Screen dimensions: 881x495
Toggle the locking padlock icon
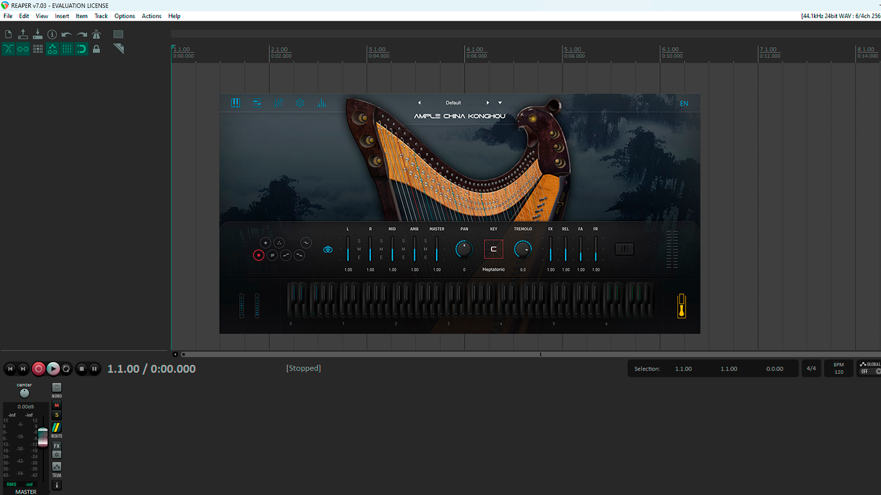[x=97, y=49]
